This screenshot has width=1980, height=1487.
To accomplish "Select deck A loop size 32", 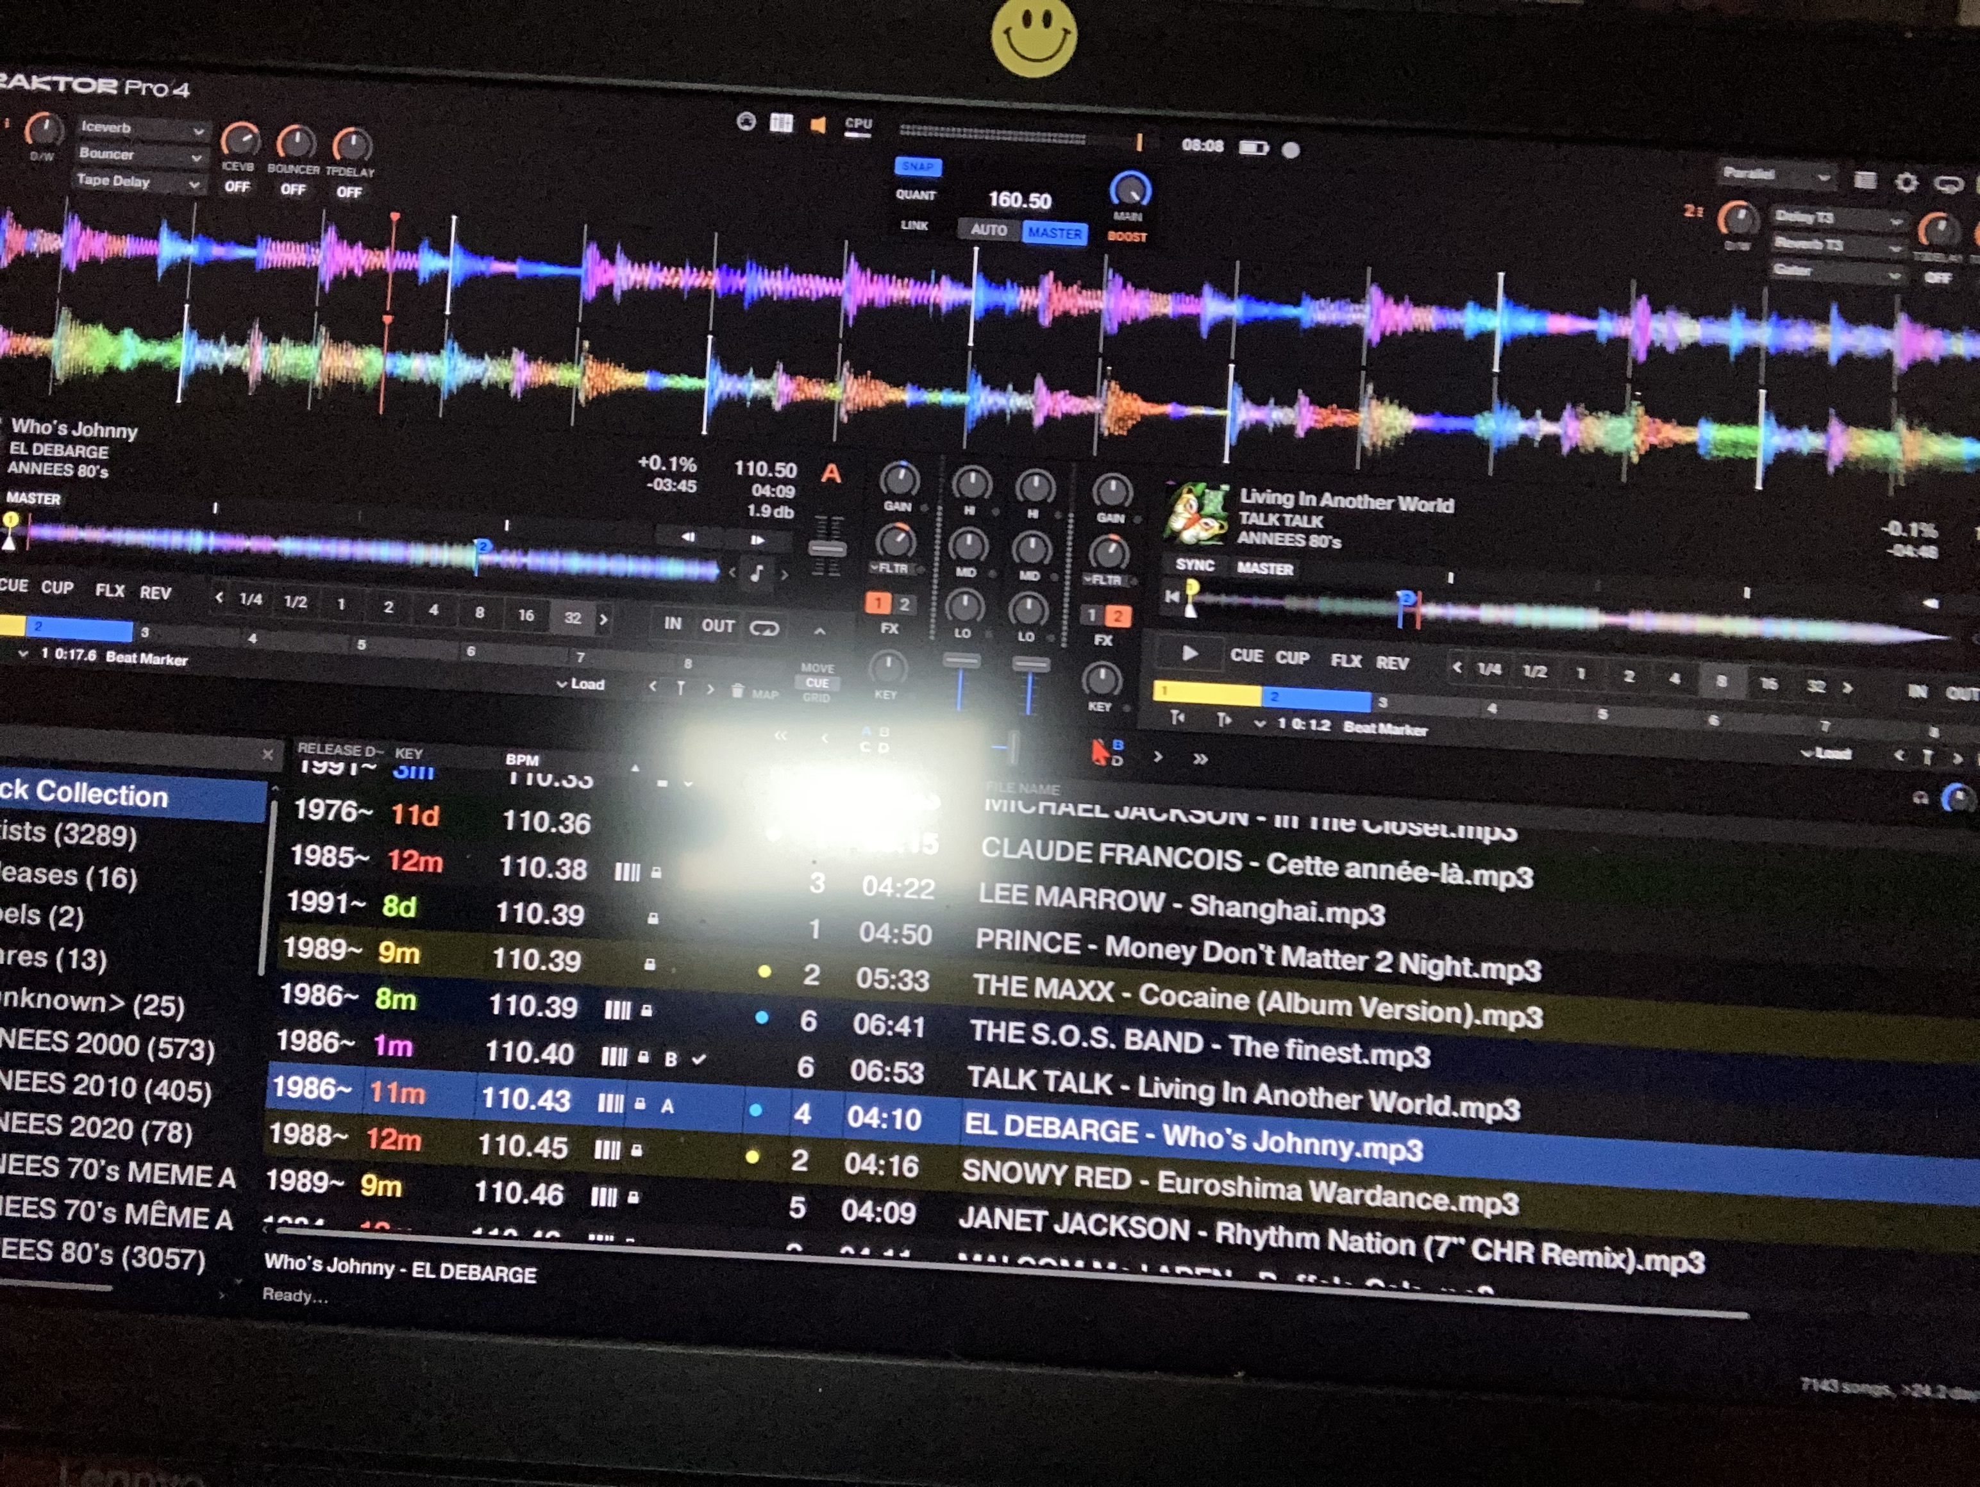I will coord(573,619).
